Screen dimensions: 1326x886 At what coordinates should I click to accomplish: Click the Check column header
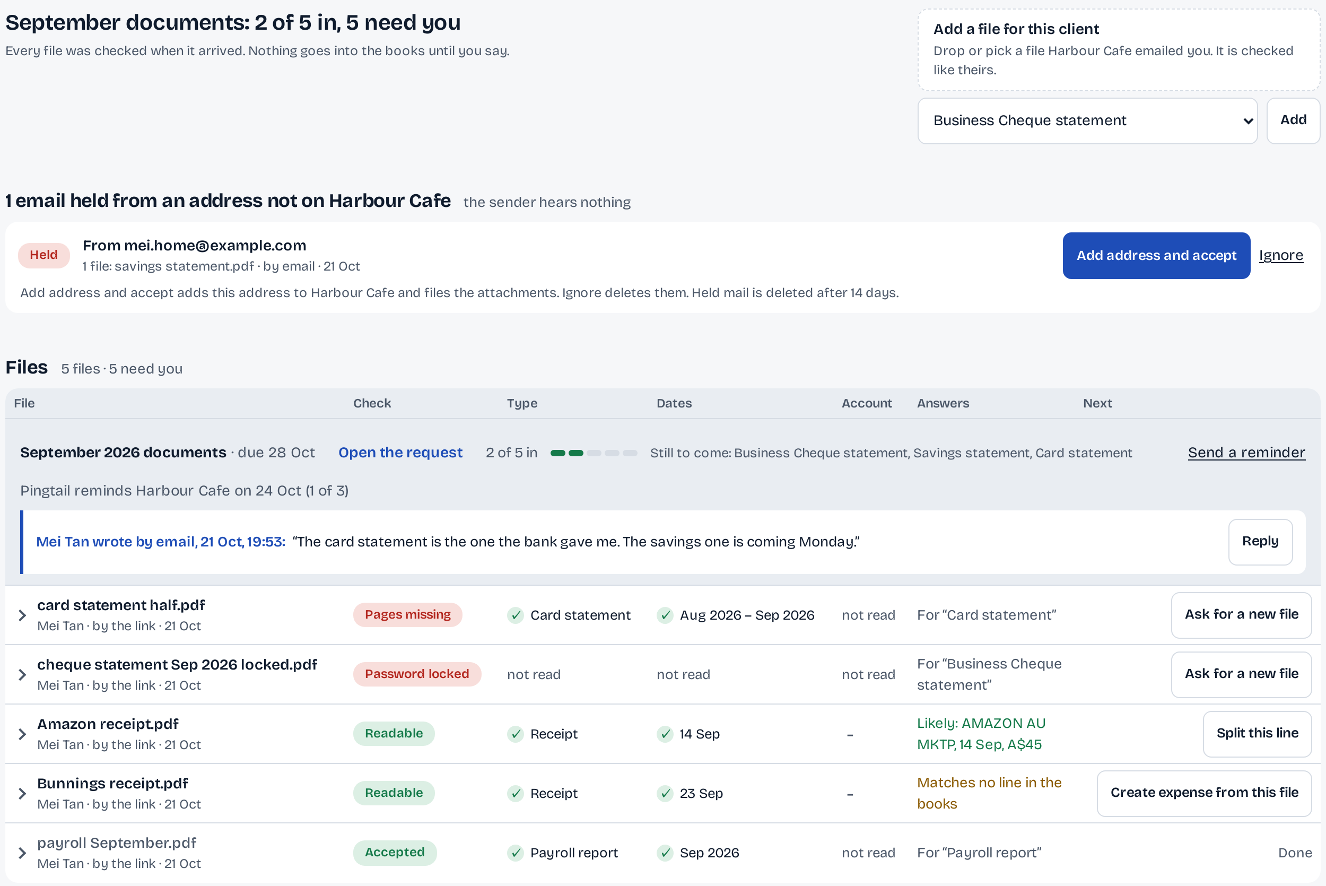click(372, 403)
